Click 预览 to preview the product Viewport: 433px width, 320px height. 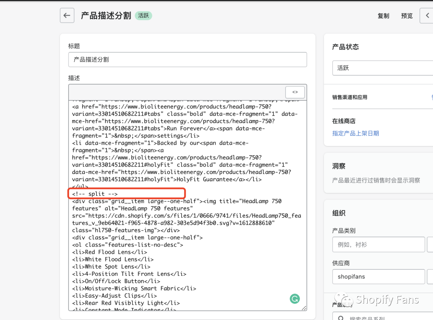pyautogui.click(x=407, y=16)
